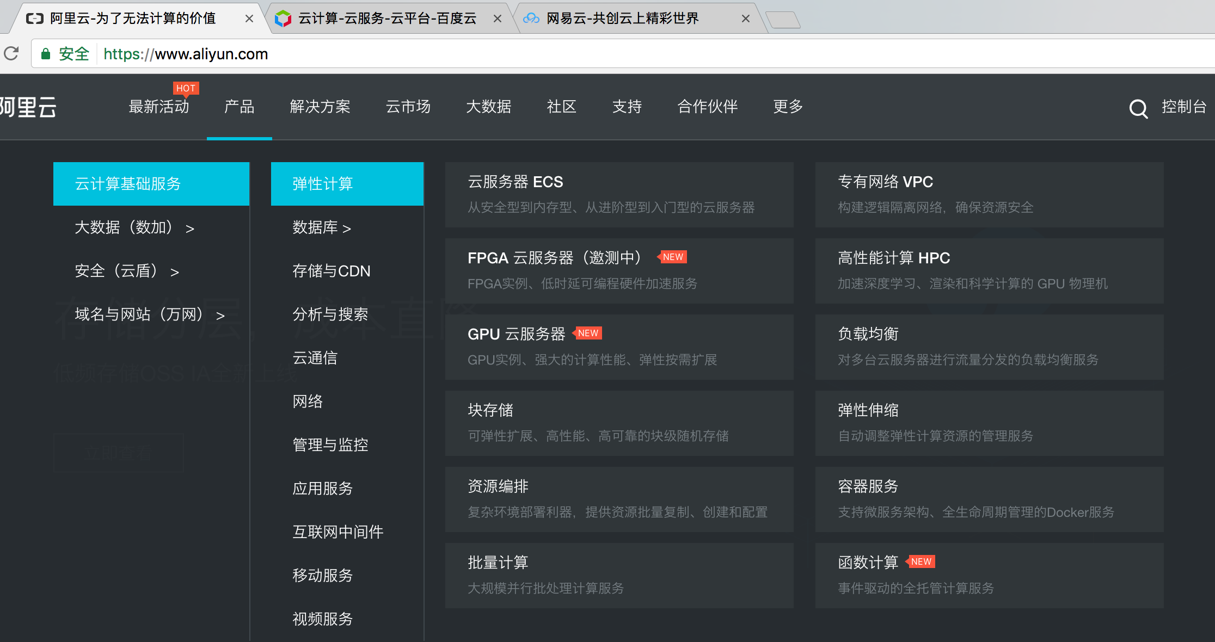Open 云市场 navigation menu
Screen dimensions: 1215x642
[408, 107]
